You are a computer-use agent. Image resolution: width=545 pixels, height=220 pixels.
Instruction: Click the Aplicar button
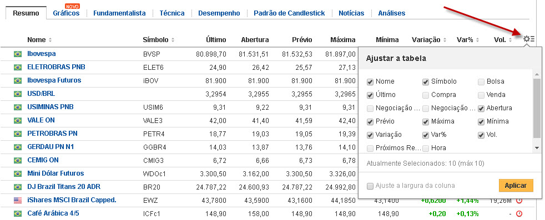(x=516, y=186)
